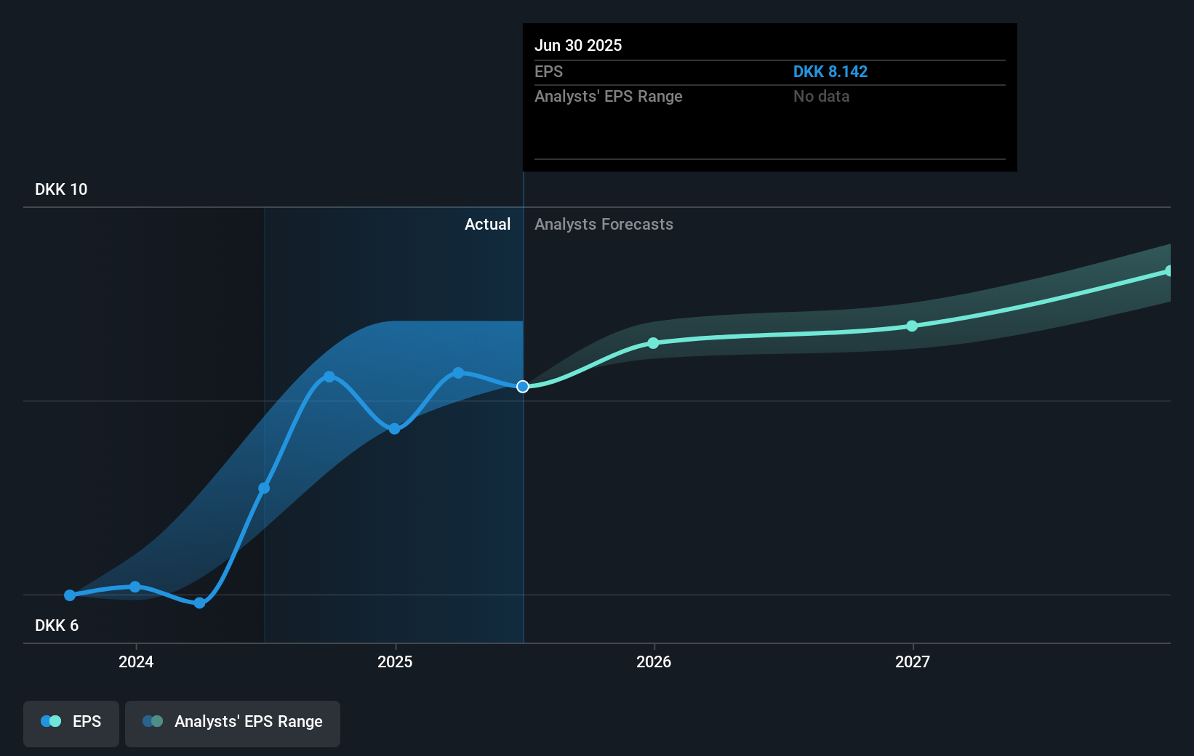Select the highlighted Jun 30 2025 EPS data point
The width and height of the screenshot is (1194, 756).
coord(523,387)
